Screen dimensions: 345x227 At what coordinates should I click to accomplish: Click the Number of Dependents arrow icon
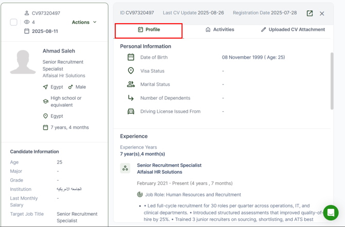(x=131, y=98)
